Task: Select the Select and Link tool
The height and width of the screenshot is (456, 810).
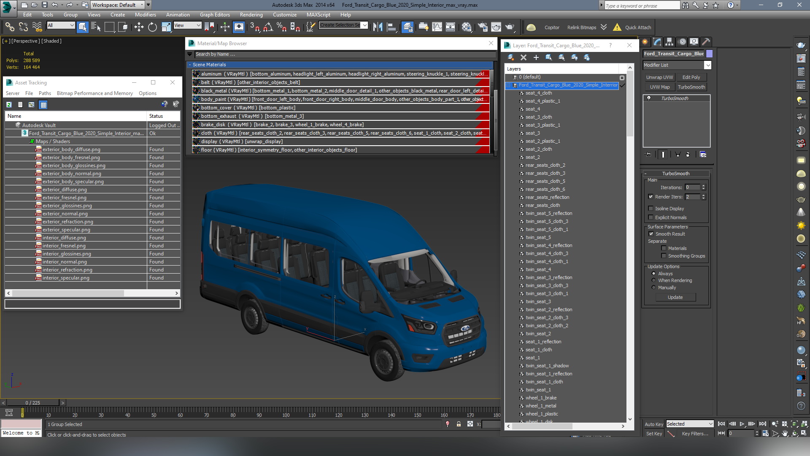Action: point(9,27)
